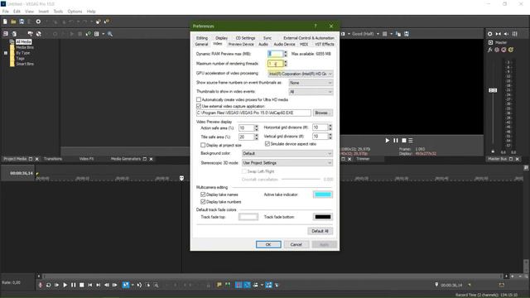This screenshot has width=530, height=298.
Task: Click the search magnifier in Project Media toolbar
Action: point(110,34)
